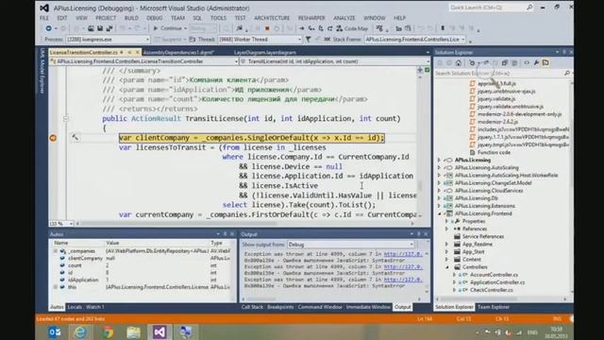The image size is (604, 340).
Task: Select the Function code item
Action: [494, 152]
